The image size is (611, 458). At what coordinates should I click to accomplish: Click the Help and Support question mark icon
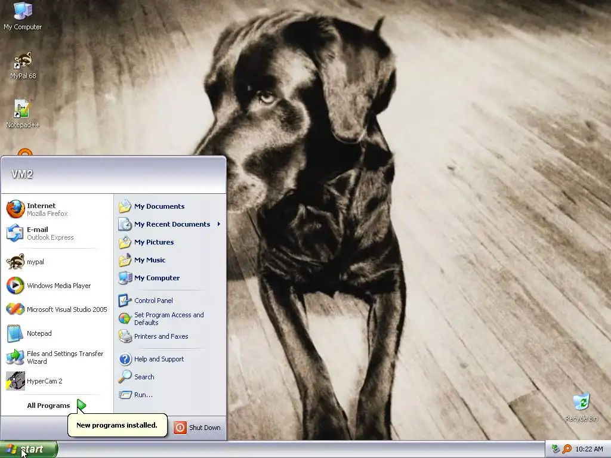[125, 358]
